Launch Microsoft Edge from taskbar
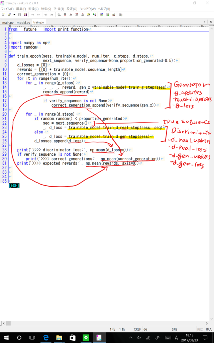This screenshot has width=214, height=343. coord(46,338)
